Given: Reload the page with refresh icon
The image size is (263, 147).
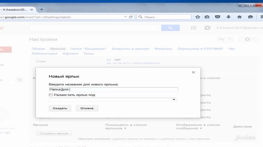Looking at the screenshot, I should (131, 17).
